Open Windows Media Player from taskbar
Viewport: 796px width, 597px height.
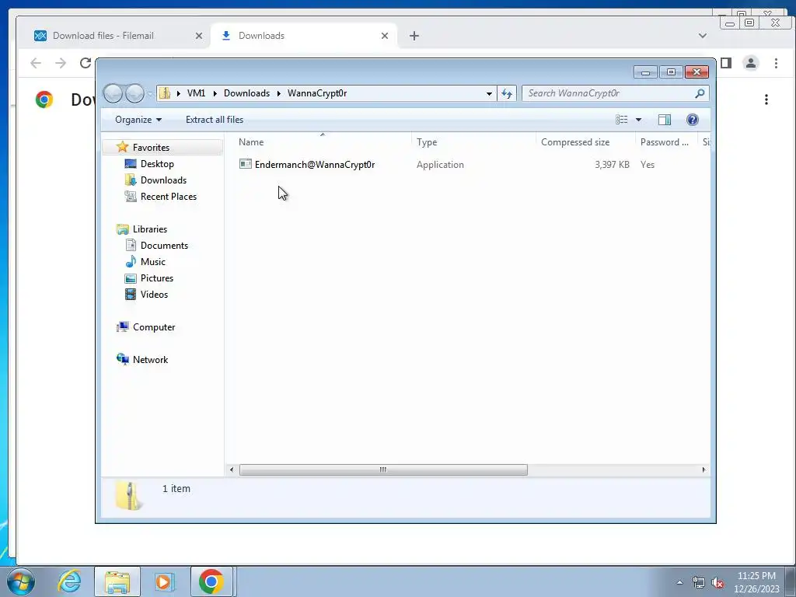coord(163,581)
